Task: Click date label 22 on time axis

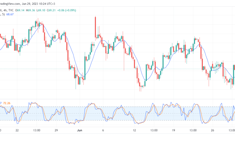Action: (17, 130)
